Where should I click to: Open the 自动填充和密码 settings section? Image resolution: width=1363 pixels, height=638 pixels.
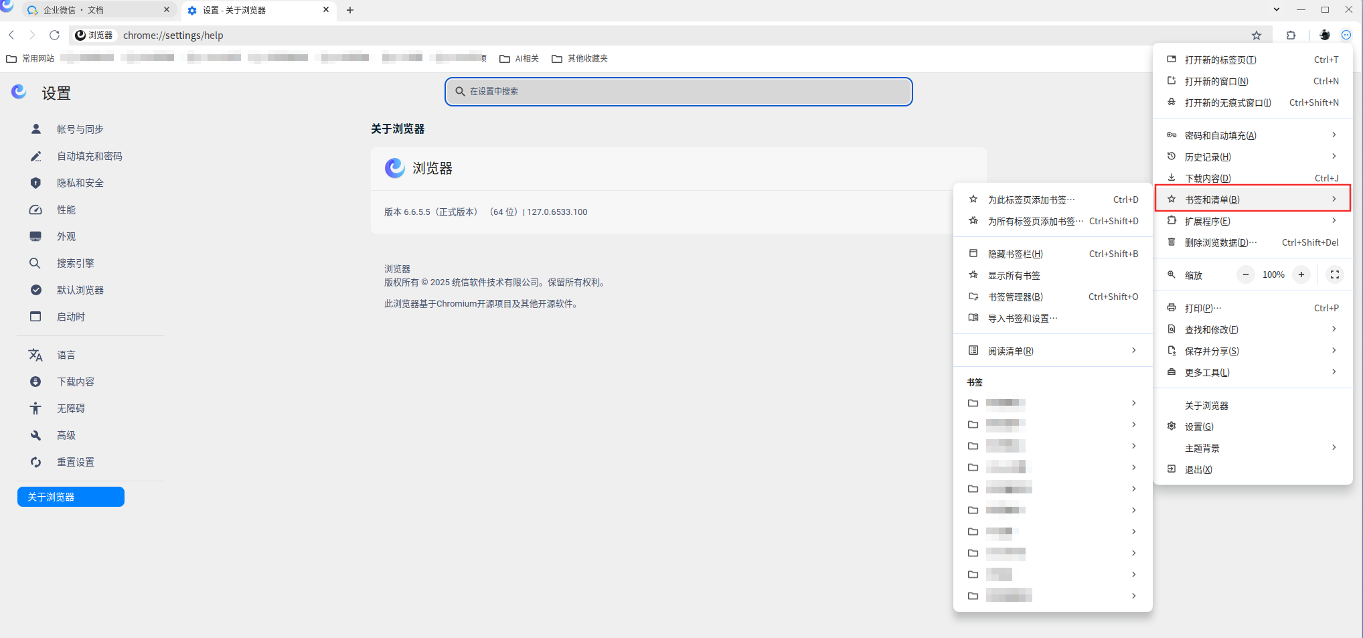(x=90, y=156)
